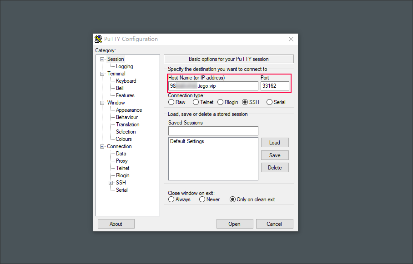Open the Logging category
Viewport: 413px width, 264px height.
[x=124, y=66]
